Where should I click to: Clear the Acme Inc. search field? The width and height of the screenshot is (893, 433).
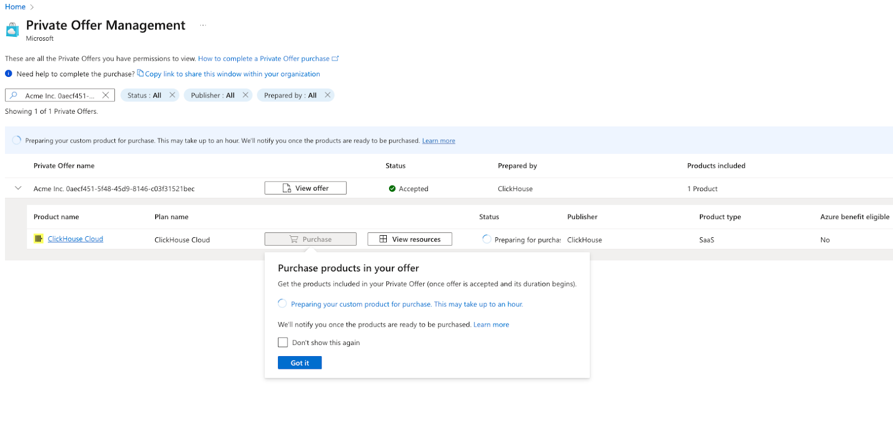[105, 95]
